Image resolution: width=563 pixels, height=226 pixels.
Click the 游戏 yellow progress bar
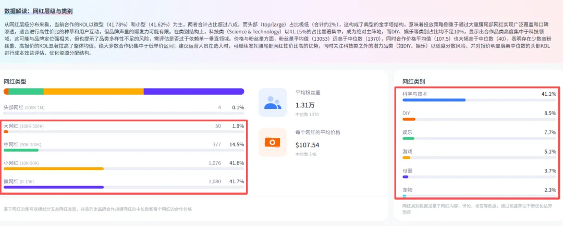407,157
